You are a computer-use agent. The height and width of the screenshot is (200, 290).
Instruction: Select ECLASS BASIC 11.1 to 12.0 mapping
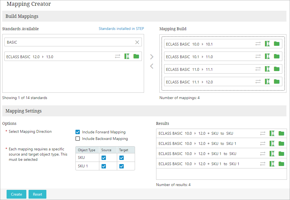[x=223, y=81]
